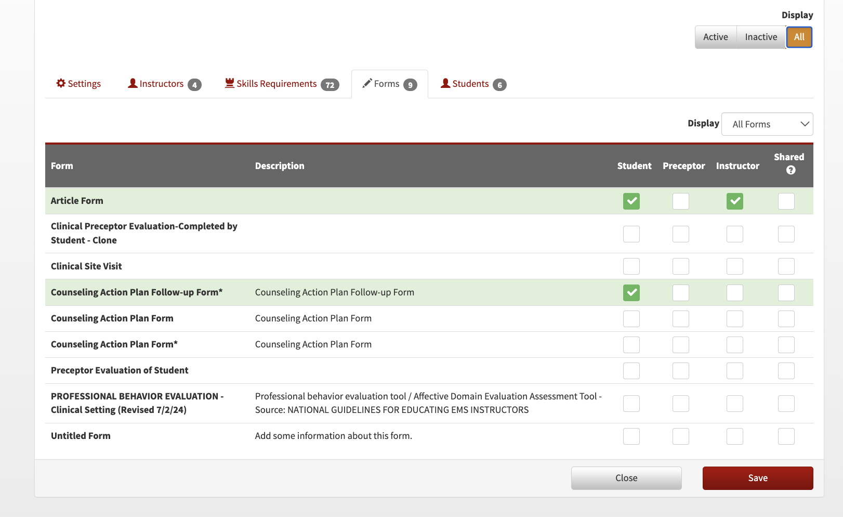Click the pencil icon on Forms tab
The width and height of the screenshot is (843, 517).
coord(367,83)
